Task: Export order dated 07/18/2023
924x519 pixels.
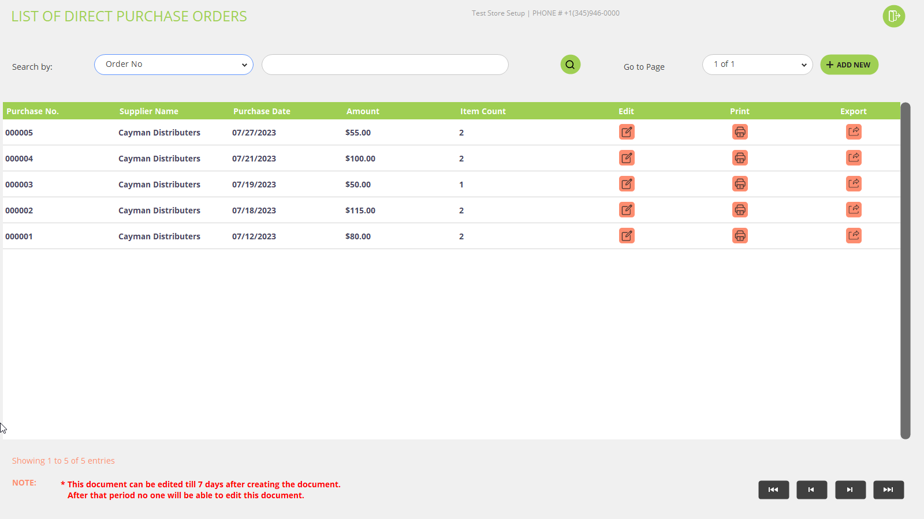Action: [x=854, y=210]
